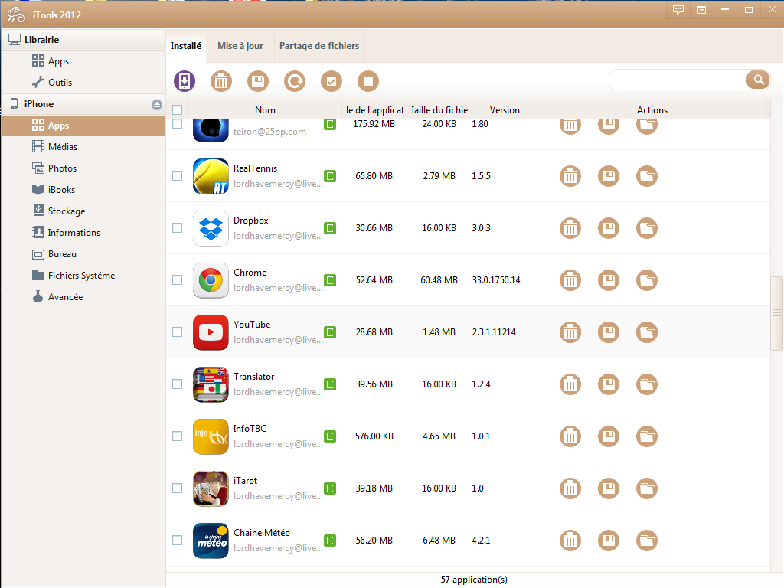Open the Partage de fichiers tab

(319, 46)
